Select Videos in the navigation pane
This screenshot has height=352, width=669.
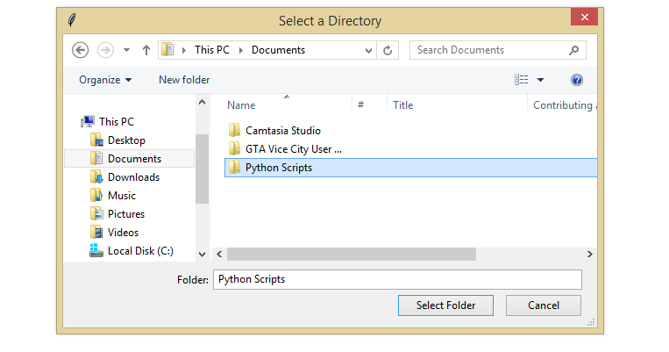click(123, 232)
